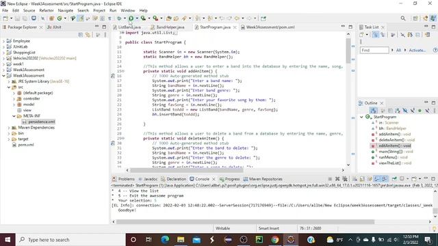The height and width of the screenshot is (246, 438).
Task: Click the editor vertical scrollbar thumb
Action: point(348,51)
